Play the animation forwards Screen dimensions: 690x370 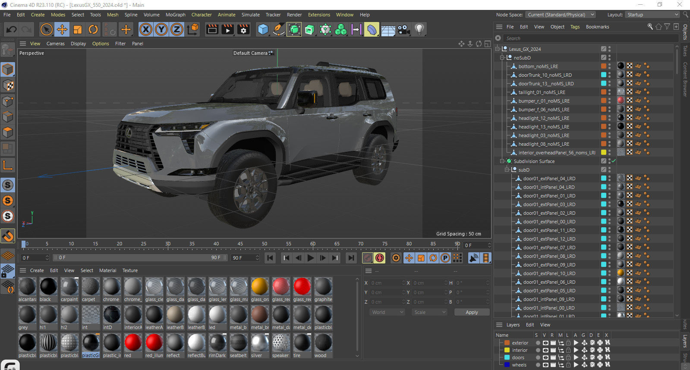click(x=311, y=258)
